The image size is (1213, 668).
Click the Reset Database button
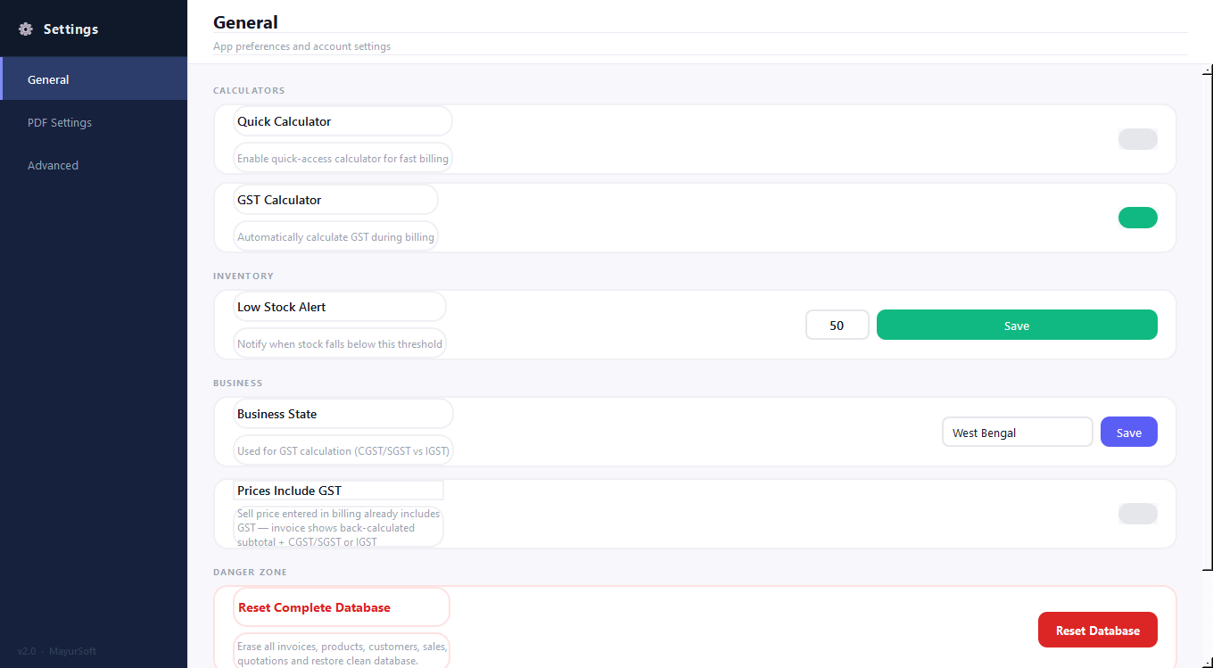(x=1097, y=631)
